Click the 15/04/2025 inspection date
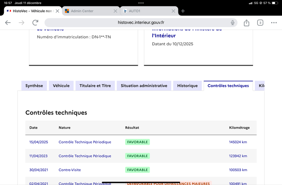 click(x=38, y=142)
